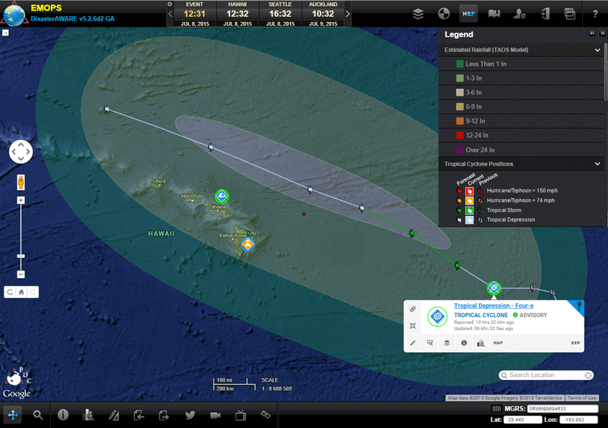
Task: Open the bookmarks icon in top toolbar
Action: coord(494,14)
